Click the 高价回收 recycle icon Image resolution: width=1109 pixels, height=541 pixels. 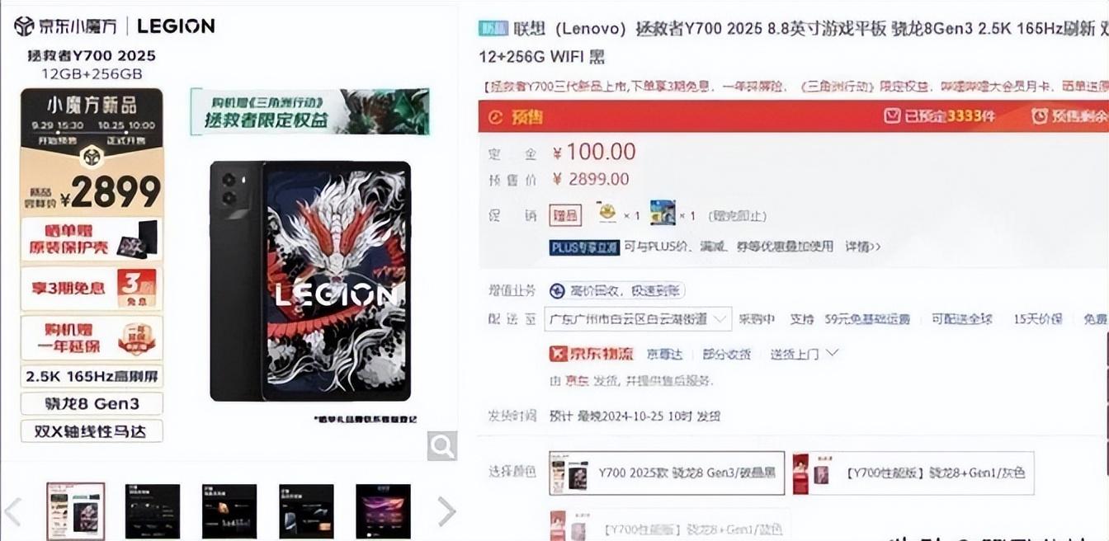tap(557, 291)
